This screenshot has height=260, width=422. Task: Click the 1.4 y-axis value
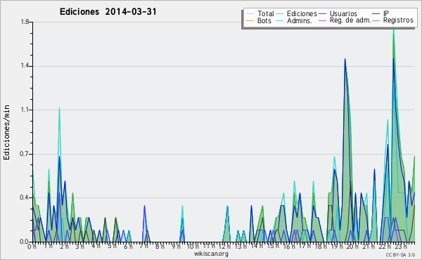click(x=25, y=66)
